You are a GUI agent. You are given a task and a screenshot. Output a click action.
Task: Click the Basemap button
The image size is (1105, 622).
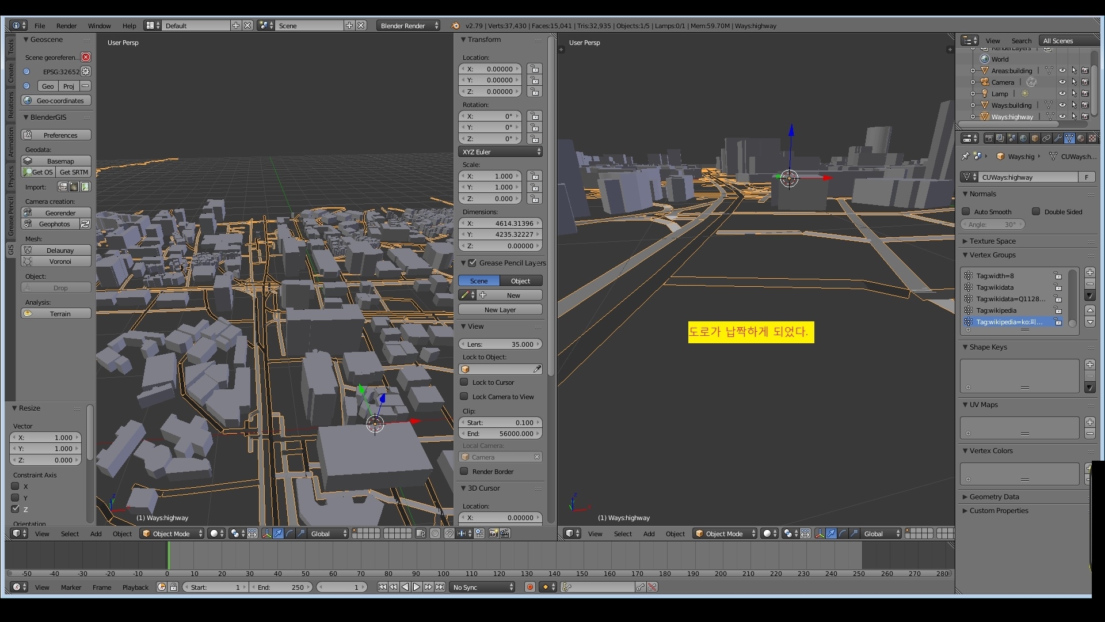tap(56, 161)
